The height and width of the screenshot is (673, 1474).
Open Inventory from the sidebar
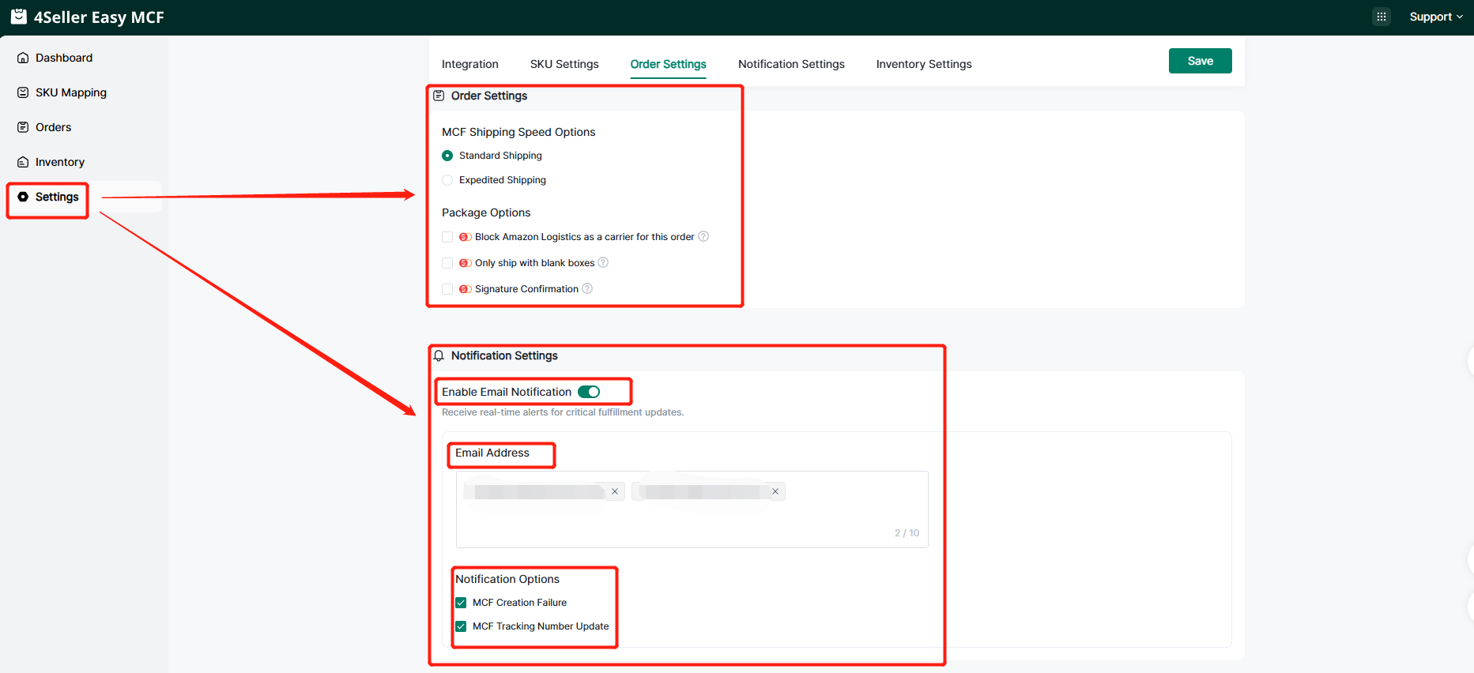click(x=59, y=162)
